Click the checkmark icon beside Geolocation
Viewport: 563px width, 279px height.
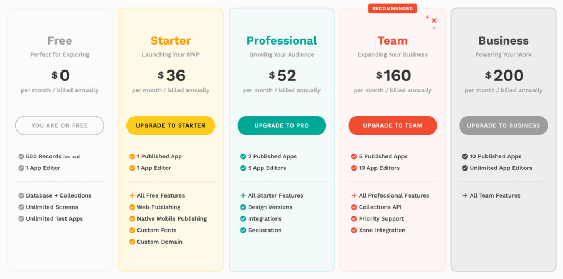point(243,230)
